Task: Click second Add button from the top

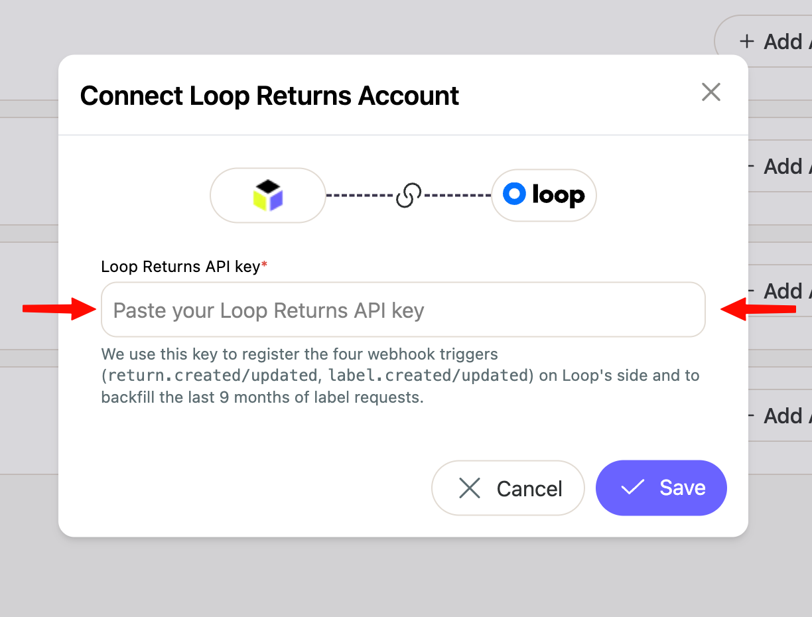Action: coord(780,166)
